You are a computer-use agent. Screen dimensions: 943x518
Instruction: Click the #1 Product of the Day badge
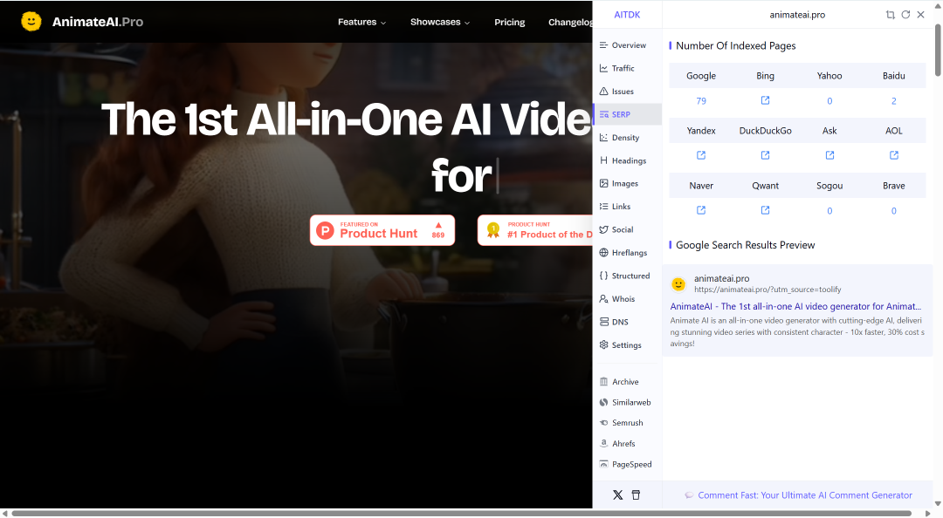tap(534, 230)
